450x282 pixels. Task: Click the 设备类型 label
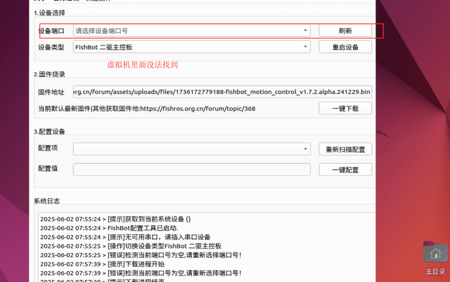[x=52, y=47]
